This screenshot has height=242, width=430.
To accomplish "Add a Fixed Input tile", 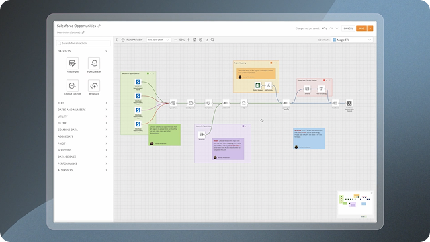I will click(x=73, y=63).
